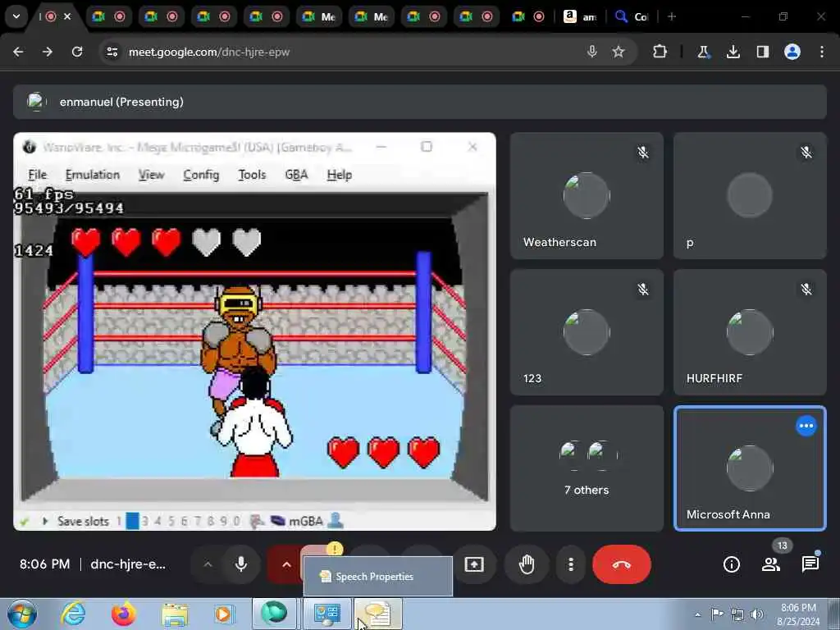
Task: Open a new browser tab
Action: point(672,16)
